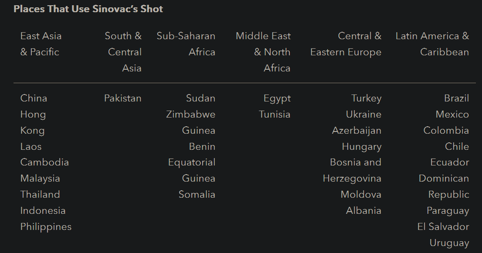Click the Philippines entry
This screenshot has height=253, width=482.
coord(46,227)
